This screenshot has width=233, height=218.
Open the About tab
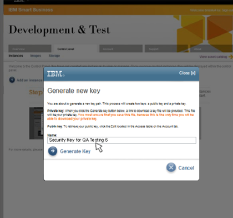(x=211, y=48)
